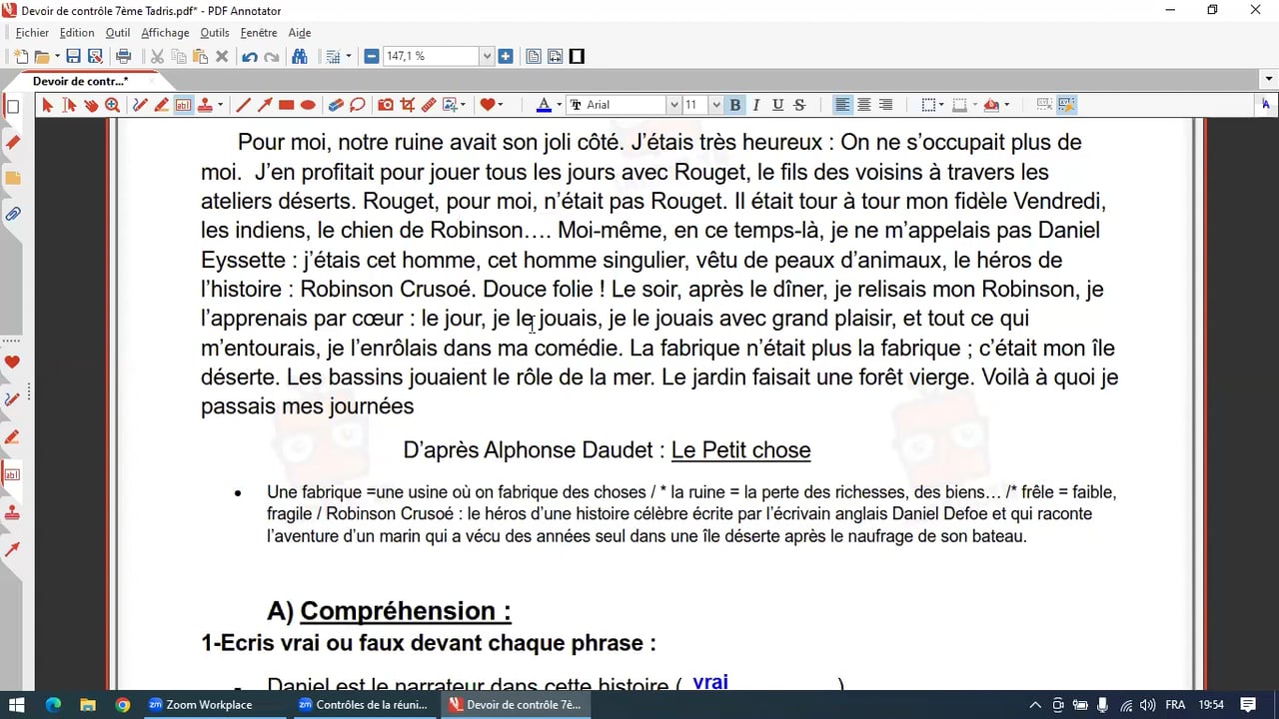Screen dimensions: 1279x719
Task: Select the Crop tool
Action: (407, 105)
